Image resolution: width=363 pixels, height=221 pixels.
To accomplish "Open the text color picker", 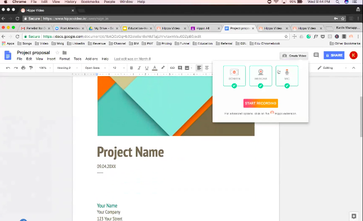I will pyautogui.click(x=154, y=68).
